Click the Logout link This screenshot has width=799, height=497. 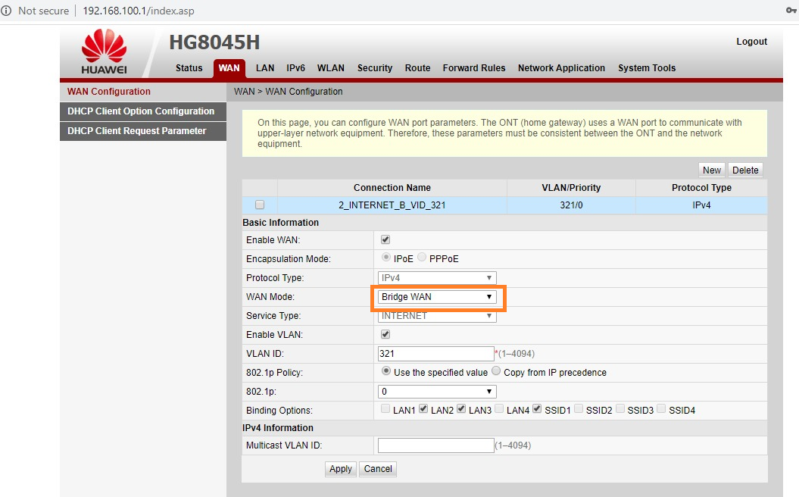(x=751, y=41)
